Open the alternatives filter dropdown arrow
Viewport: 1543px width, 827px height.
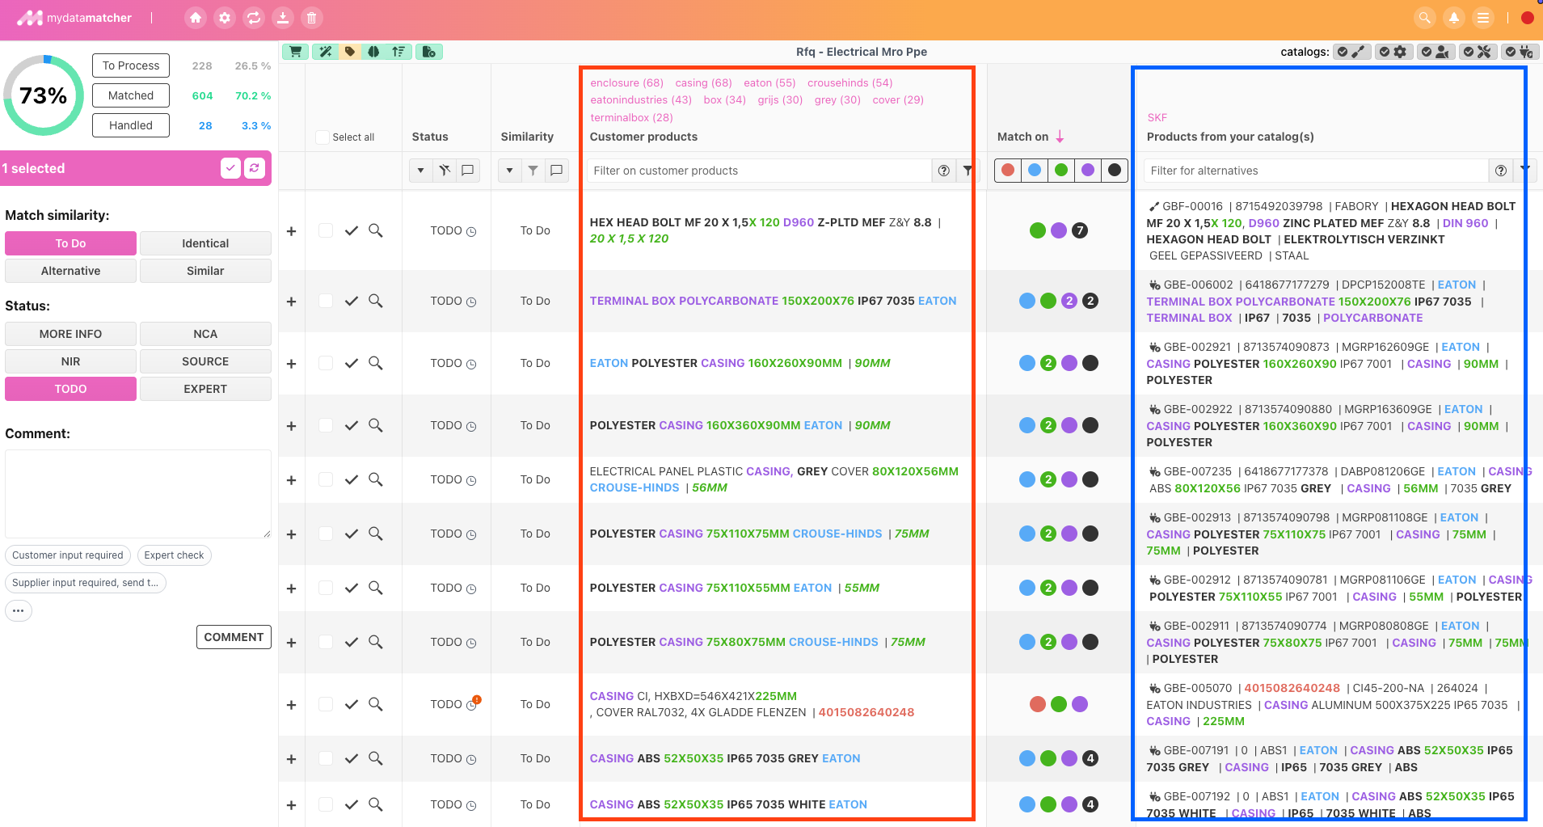1524,171
